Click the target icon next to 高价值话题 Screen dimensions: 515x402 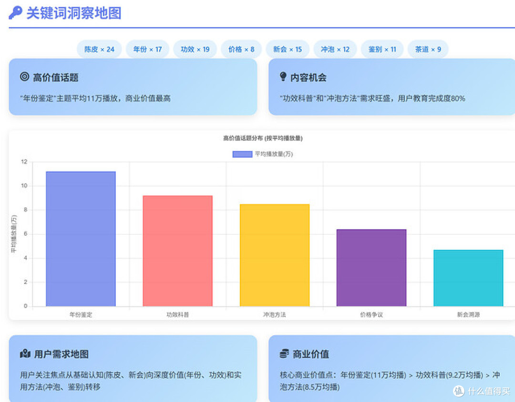(x=25, y=77)
